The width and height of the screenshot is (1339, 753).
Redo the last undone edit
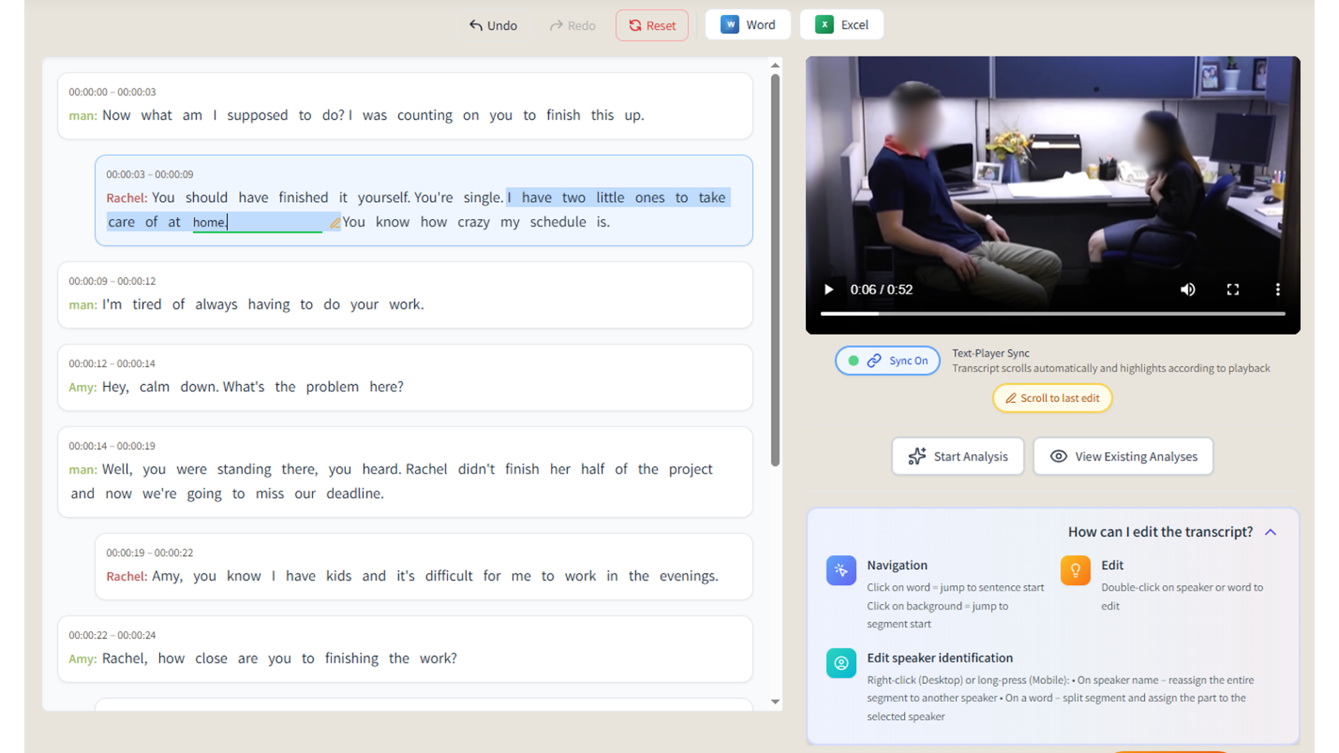571,25
